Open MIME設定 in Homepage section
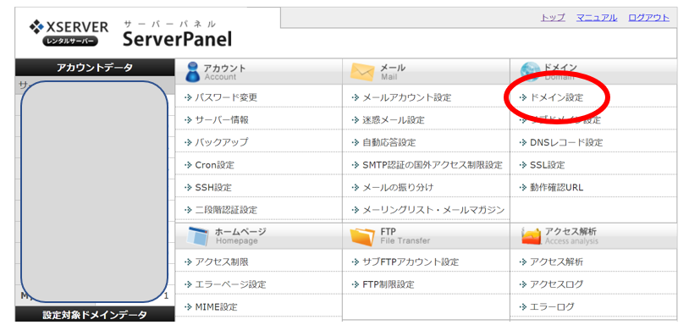This screenshot has width=689, height=336. click(216, 307)
